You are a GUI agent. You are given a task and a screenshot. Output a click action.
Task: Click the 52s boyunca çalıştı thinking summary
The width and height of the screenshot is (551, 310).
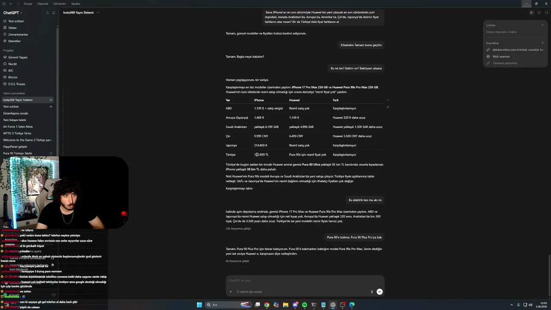coord(238,228)
